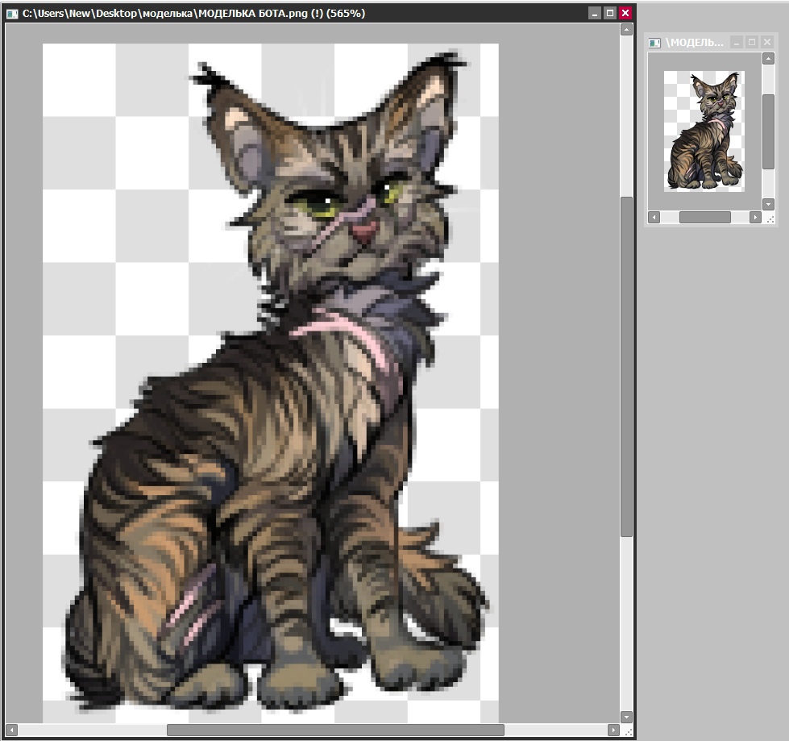This screenshot has height=741, width=789.
Task: Click the small window vertical scrollbar thumb
Action: click(x=768, y=132)
